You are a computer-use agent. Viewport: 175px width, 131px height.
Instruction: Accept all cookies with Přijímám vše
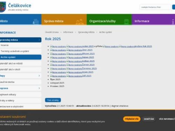132,119
